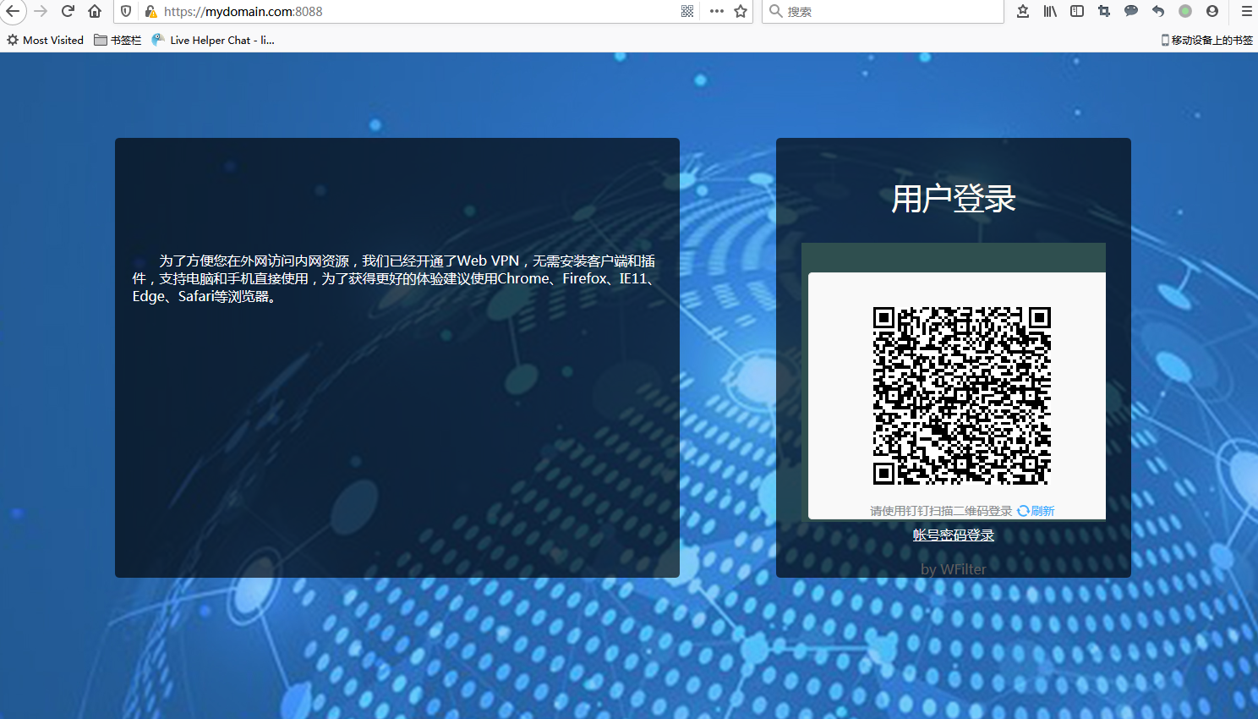Click the QR code icon in address bar

point(687,11)
